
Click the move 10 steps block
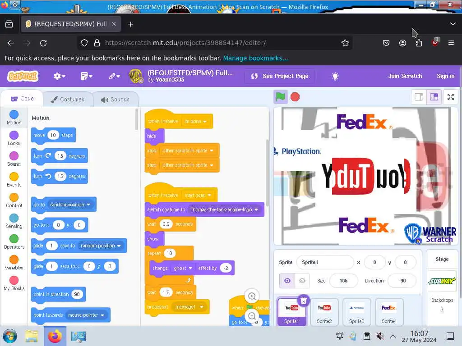[53, 135]
